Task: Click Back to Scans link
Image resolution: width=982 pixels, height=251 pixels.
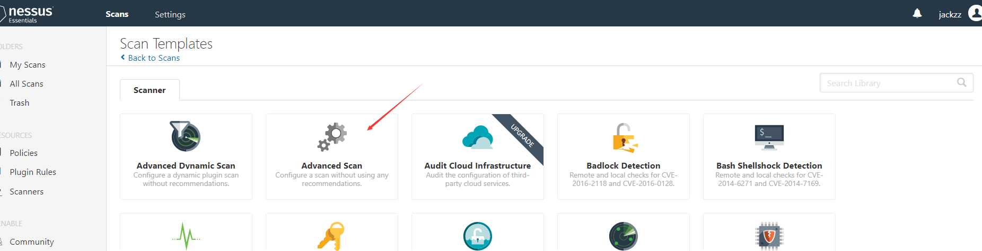Action: (150, 58)
